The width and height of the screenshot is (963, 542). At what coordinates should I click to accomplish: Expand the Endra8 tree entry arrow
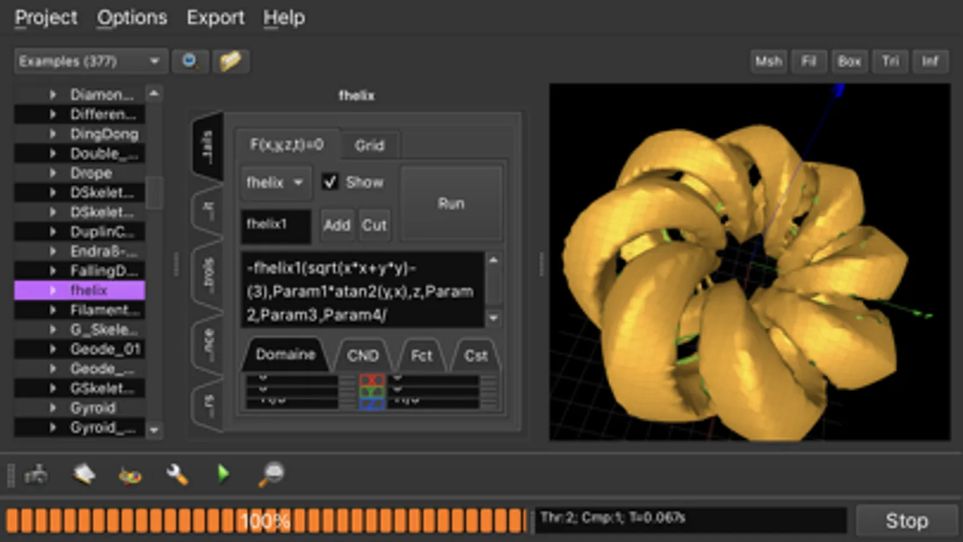click(x=53, y=251)
